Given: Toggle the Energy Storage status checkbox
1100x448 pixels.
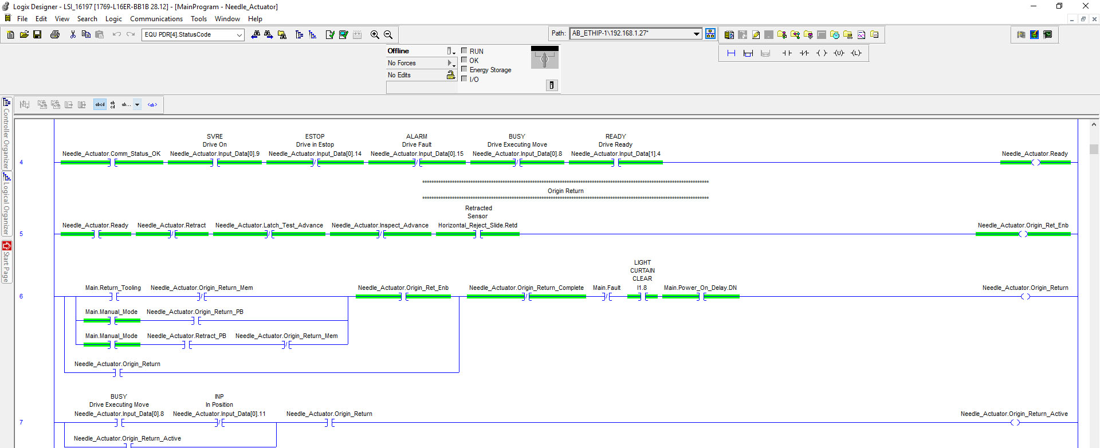Looking at the screenshot, I should coord(464,69).
